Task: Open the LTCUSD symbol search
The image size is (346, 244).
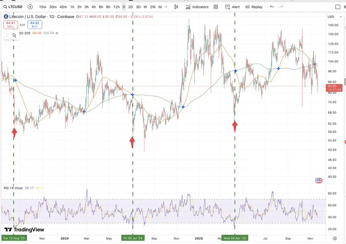Action: (14, 7)
